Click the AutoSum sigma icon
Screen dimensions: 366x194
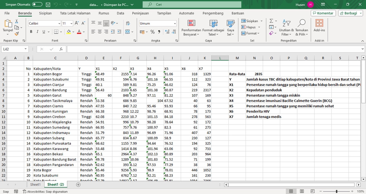pos(271,21)
